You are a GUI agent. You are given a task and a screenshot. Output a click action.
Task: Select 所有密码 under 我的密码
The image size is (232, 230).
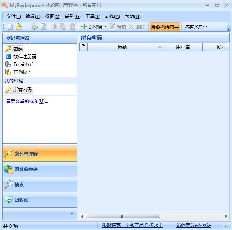click(19, 90)
